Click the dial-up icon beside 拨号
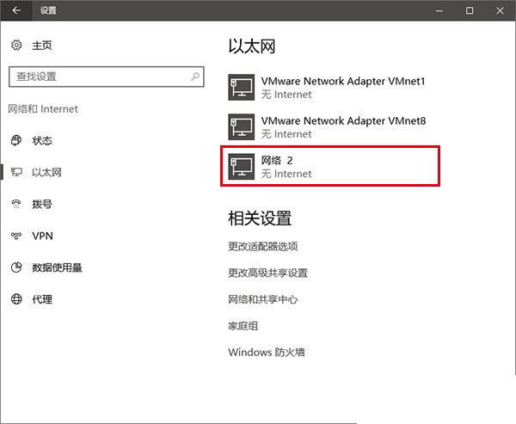 [16, 205]
